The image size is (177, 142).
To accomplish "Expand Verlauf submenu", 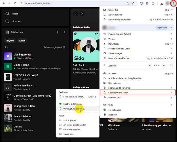I will pos(138,39).
